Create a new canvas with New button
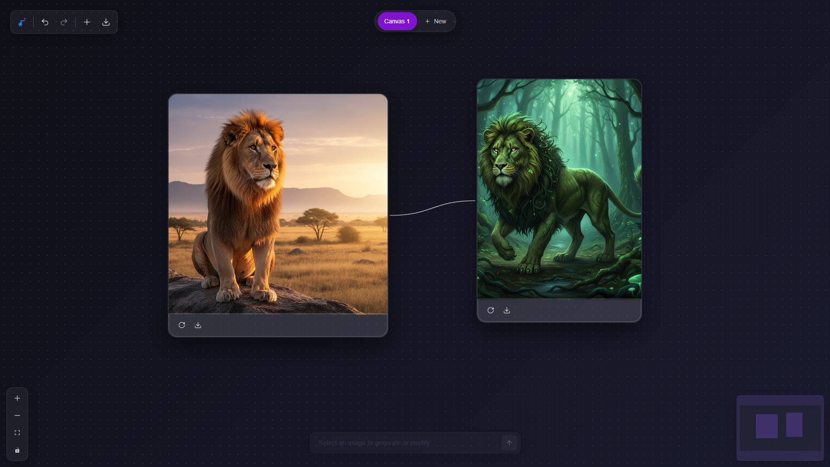This screenshot has width=830, height=467. [436, 21]
